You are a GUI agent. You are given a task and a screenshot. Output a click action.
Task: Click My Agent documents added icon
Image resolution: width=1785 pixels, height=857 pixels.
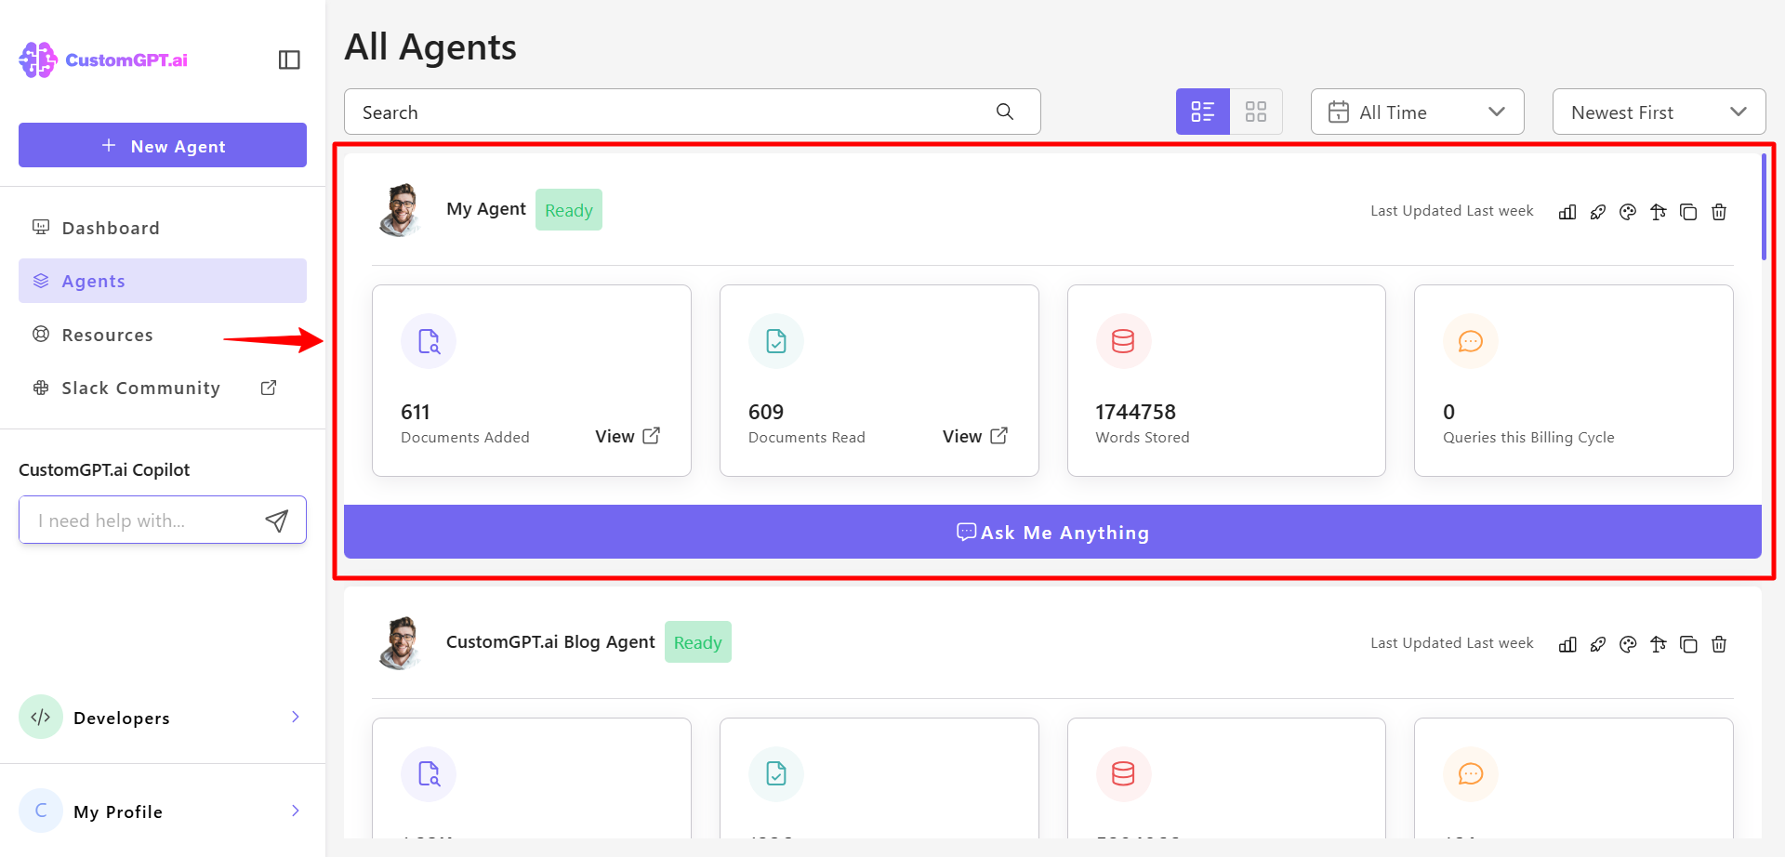(x=429, y=341)
